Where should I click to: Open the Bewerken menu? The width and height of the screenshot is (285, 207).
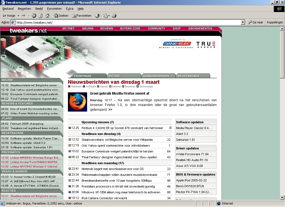click(x=24, y=9)
